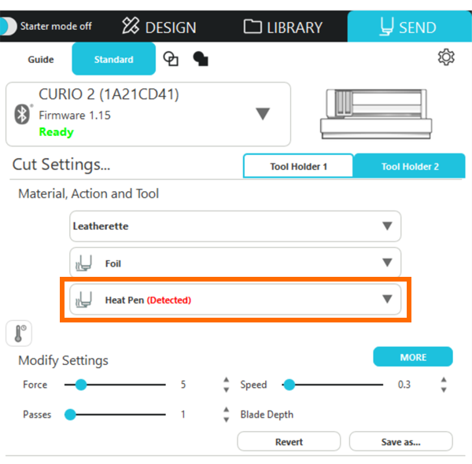472x464 pixels.
Task: Click the outlined overlapping shapes icon
Action: click(170, 59)
